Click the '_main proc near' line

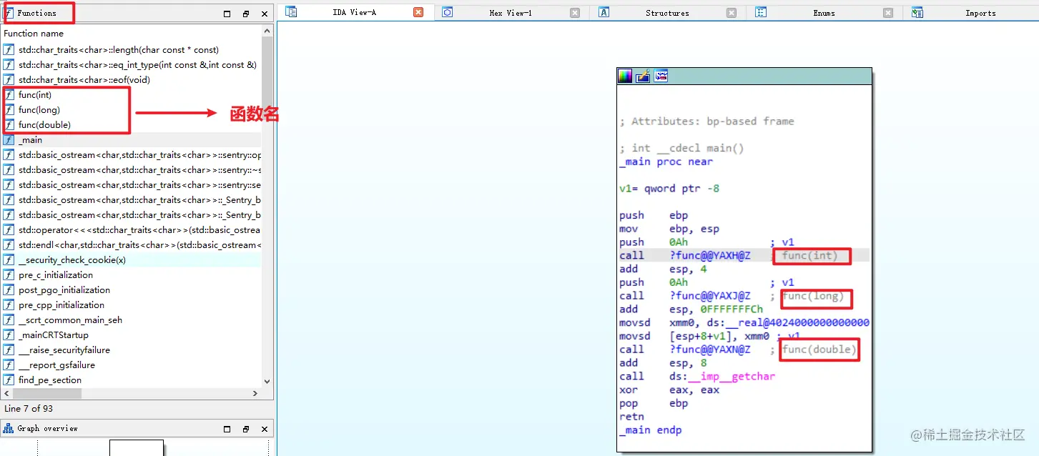666,162
